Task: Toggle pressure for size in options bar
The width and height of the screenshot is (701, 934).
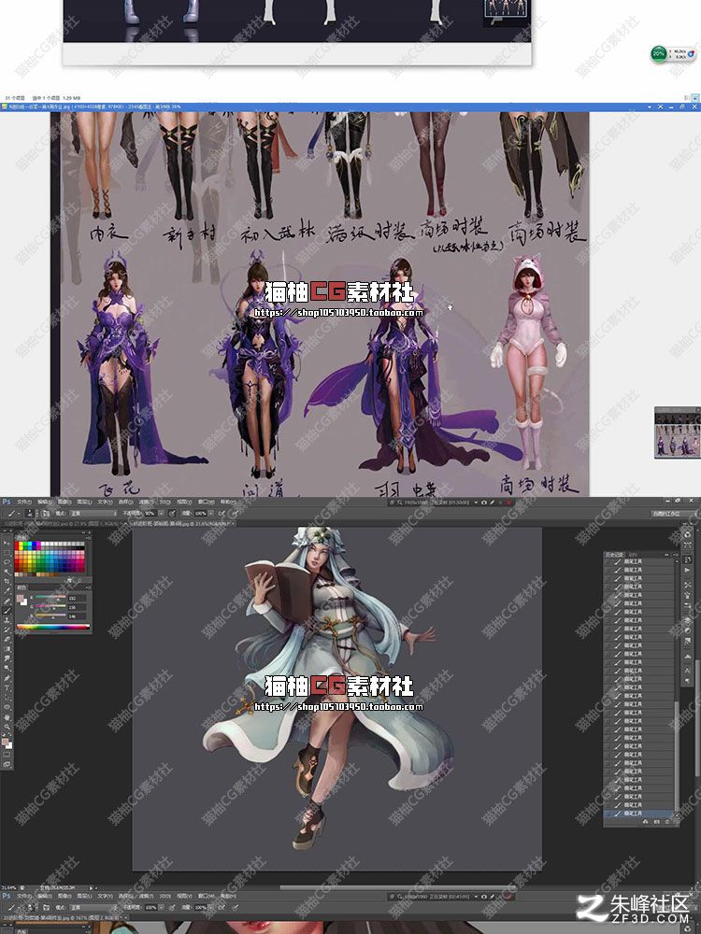Action: 235,514
